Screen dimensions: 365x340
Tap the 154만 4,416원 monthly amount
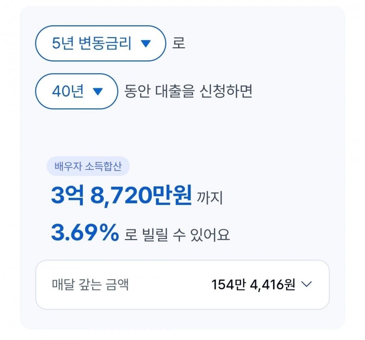pyautogui.click(x=253, y=284)
